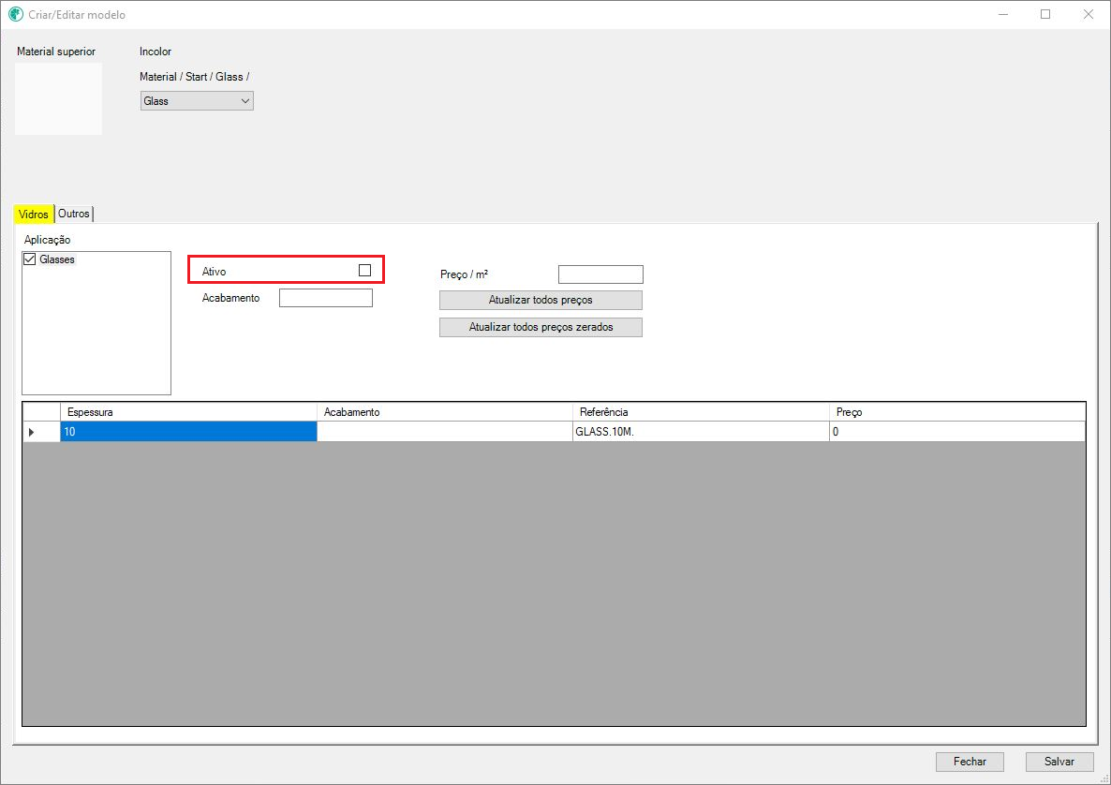Close the Criar/Editar modelo window
The image size is (1111, 785).
(x=1089, y=14)
